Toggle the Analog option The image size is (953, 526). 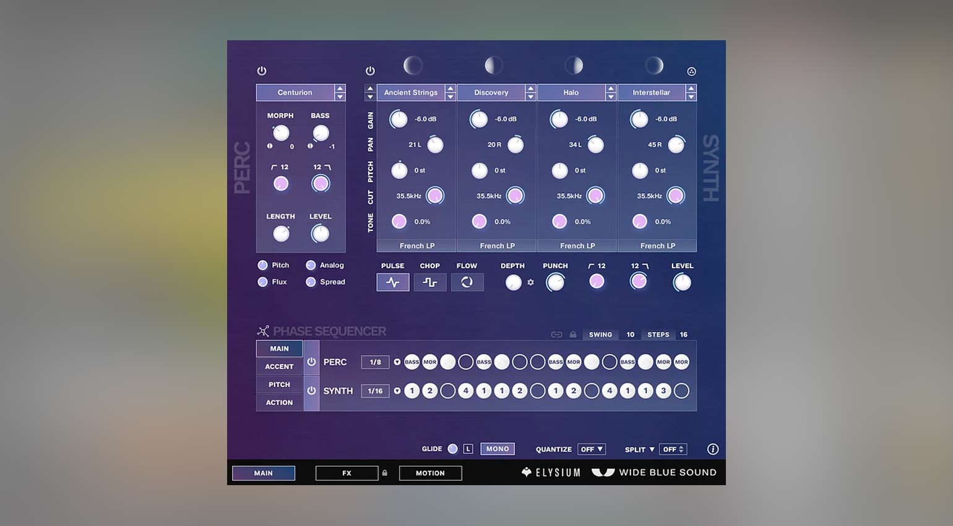pyautogui.click(x=311, y=265)
